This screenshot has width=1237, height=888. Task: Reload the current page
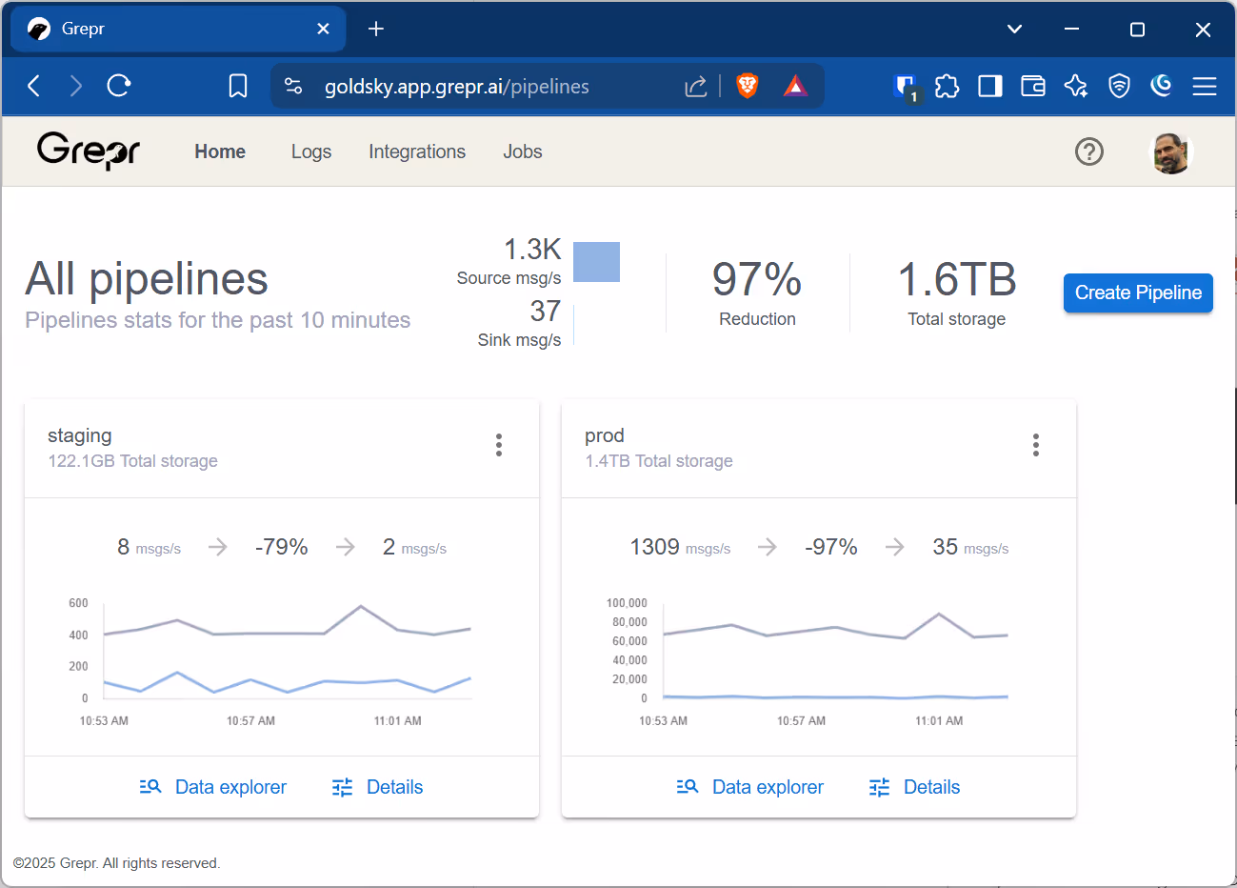(x=119, y=86)
